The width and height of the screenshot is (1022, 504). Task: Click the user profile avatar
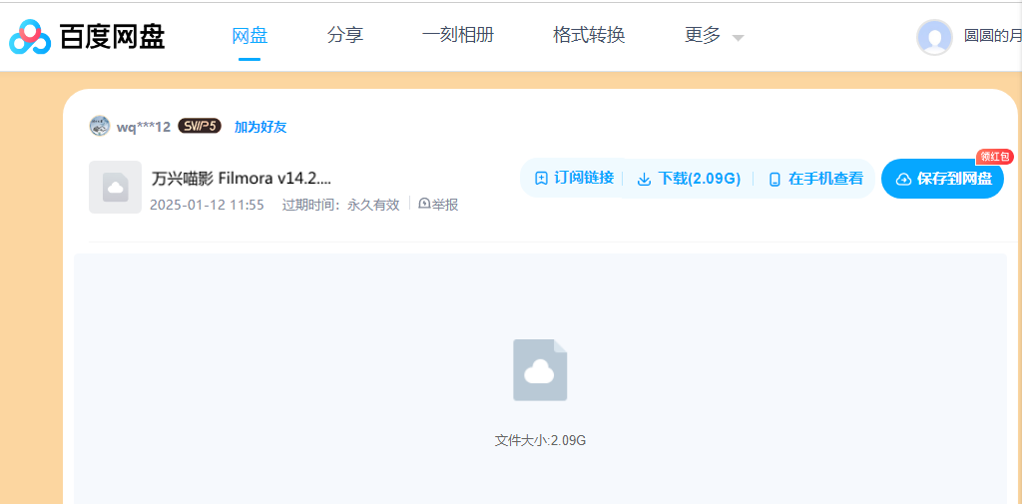click(x=934, y=37)
